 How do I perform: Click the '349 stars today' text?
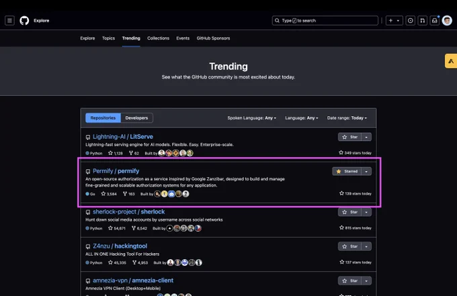(355, 153)
